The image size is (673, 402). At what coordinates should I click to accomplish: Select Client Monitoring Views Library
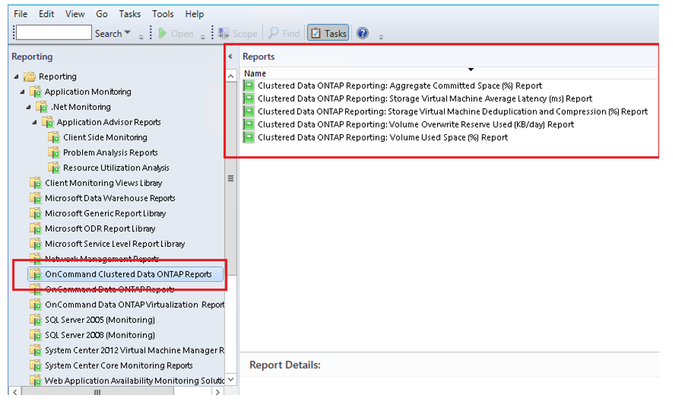pyautogui.click(x=104, y=183)
